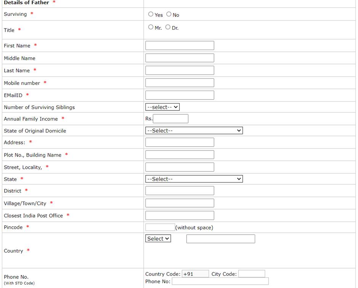Open Number of Surviving Siblings dropdown
Viewport: 358px width, 288px height.
pos(162,107)
